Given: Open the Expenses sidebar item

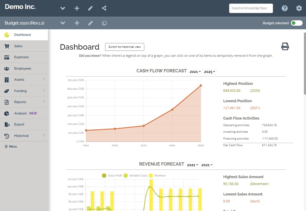Looking at the screenshot, I should point(24,57).
